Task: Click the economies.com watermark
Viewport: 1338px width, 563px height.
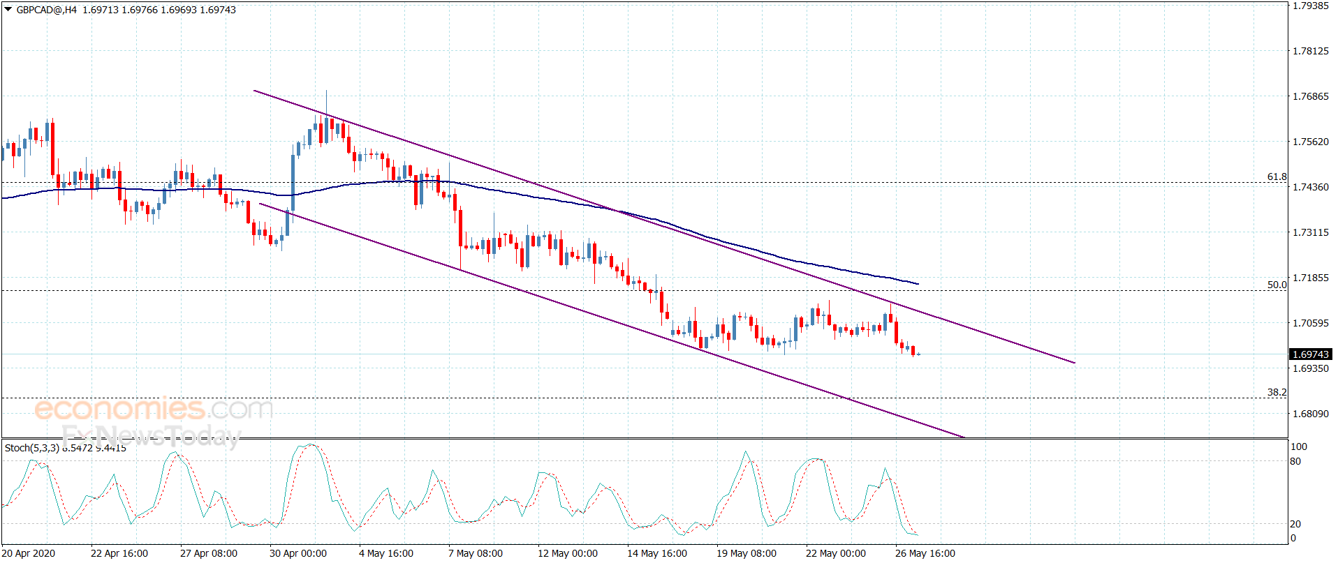Action: coord(154,408)
